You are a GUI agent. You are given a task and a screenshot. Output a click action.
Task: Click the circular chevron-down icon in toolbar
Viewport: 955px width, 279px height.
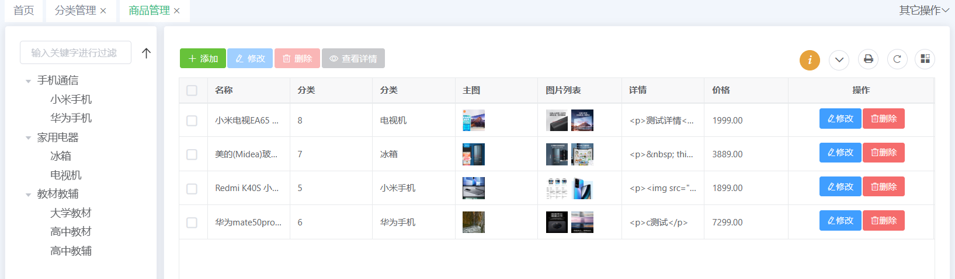pyautogui.click(x=839, y=60)
